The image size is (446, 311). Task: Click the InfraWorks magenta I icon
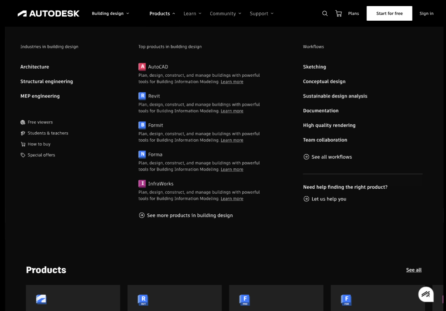pyautogui.click(x=142, y=184)
